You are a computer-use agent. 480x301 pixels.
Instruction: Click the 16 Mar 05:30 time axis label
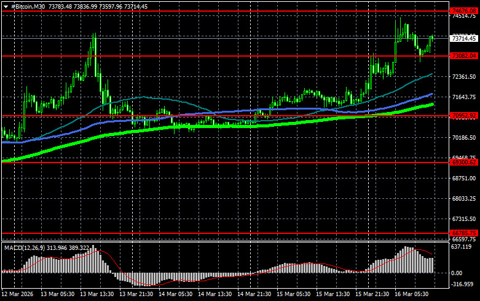(411, 294)
